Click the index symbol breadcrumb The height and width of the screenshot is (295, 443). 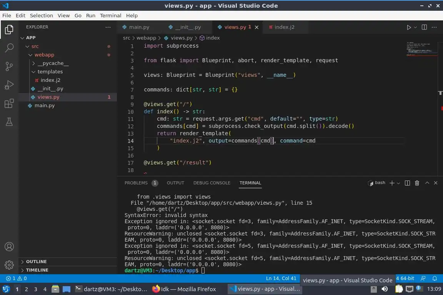(x=210, y=38)
